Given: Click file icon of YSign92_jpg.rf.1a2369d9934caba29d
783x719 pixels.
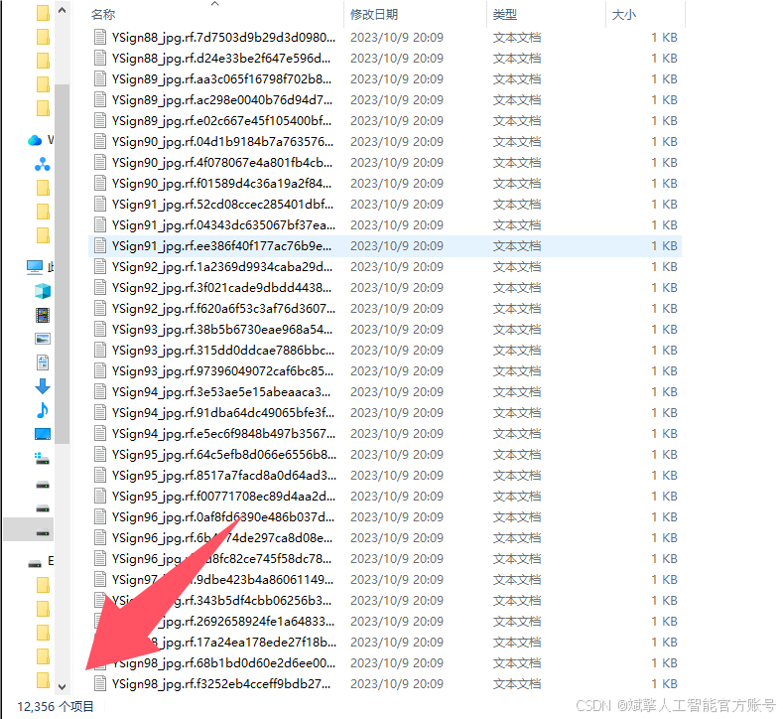Looking at the screenshot, I should click(100, 267).
